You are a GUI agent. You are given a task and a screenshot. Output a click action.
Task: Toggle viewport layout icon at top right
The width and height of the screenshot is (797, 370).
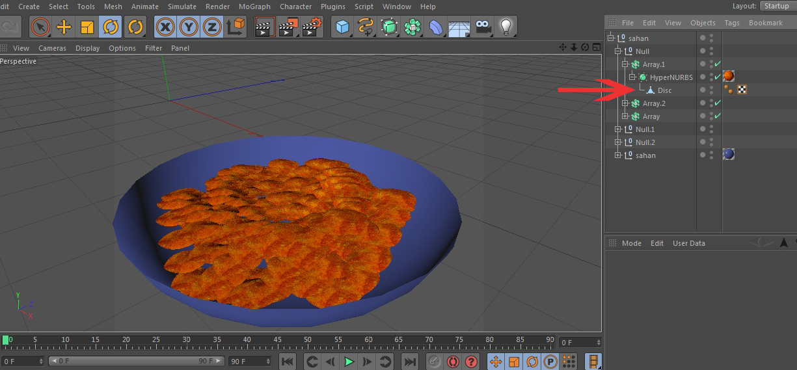[595, 47]
